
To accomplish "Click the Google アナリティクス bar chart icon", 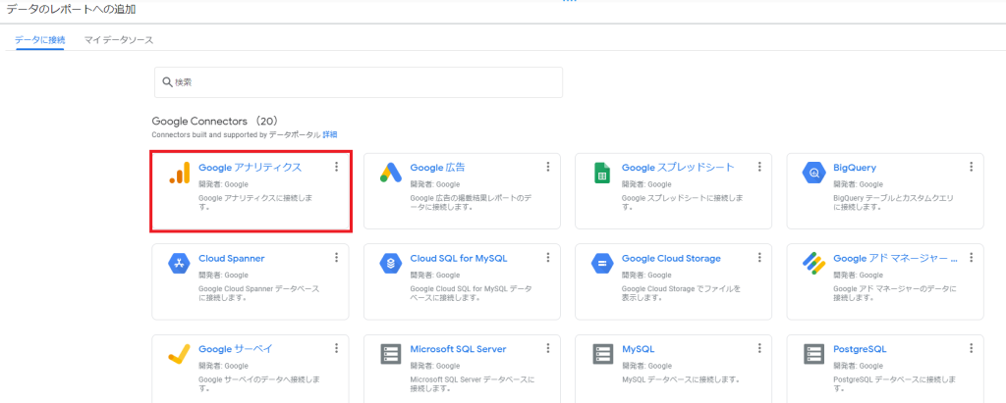I will point(180,173).
